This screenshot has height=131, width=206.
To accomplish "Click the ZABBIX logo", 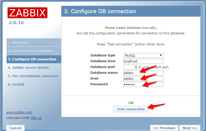I will pyautogui.click(x=27, y=13).
